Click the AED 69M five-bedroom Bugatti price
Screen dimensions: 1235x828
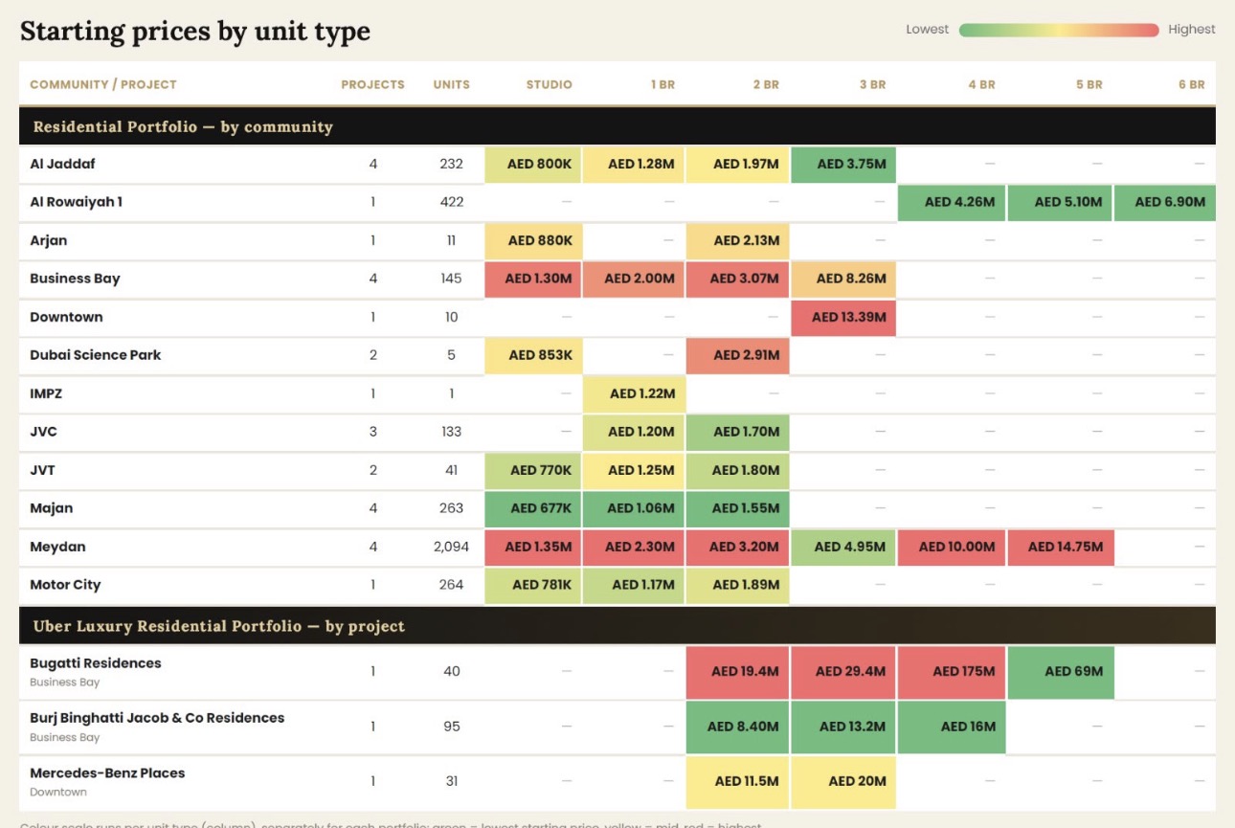1061,671
